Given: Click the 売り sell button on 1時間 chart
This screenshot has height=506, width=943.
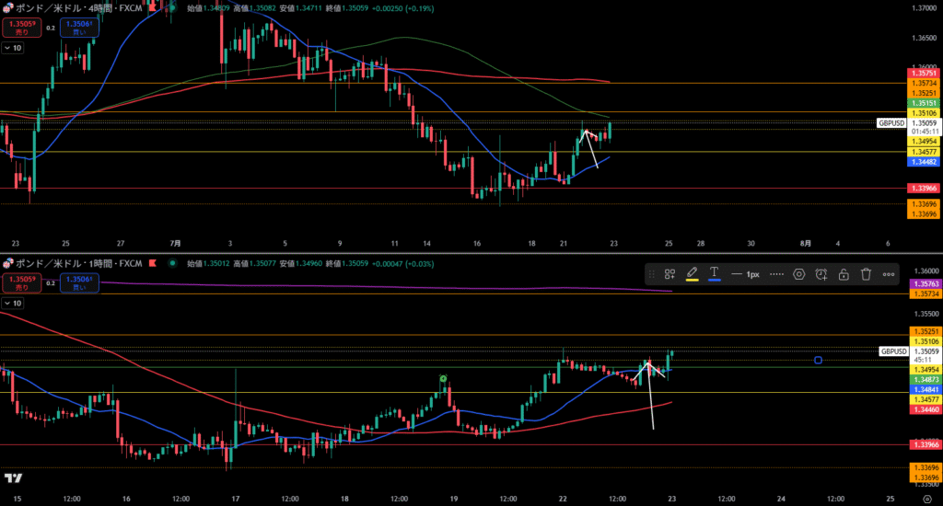Looking at the screenshot, I should [22, 282].
